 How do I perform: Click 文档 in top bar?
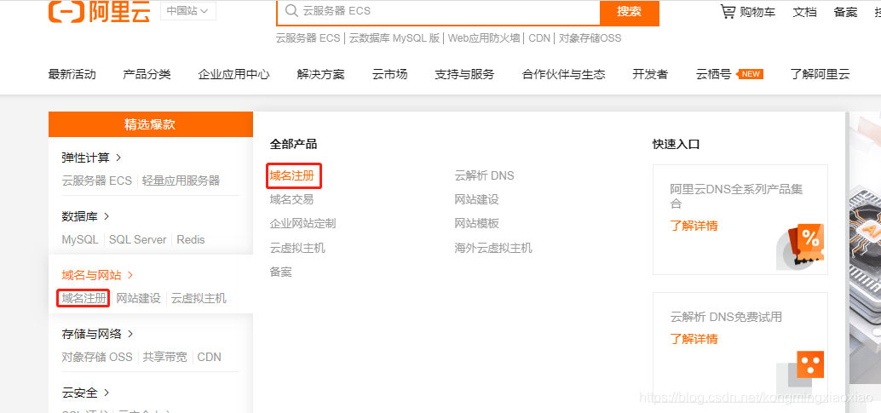[x=804, y=12]
